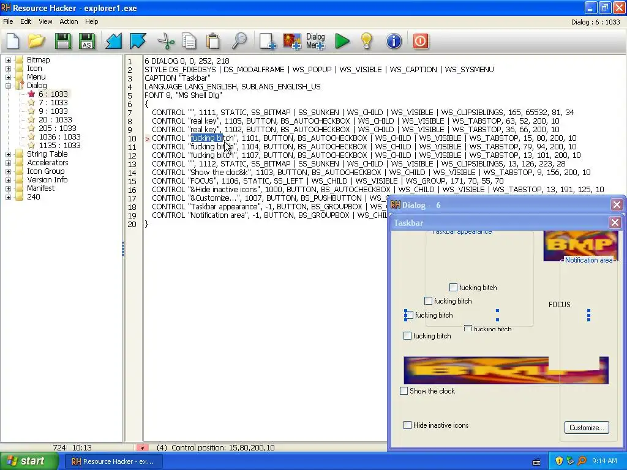Expand the Version Info node

(8, 180)
